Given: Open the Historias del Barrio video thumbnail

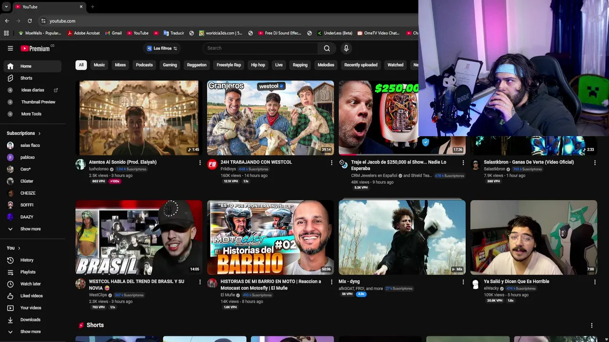Looking at the screenshot, I should coord(270,237).
